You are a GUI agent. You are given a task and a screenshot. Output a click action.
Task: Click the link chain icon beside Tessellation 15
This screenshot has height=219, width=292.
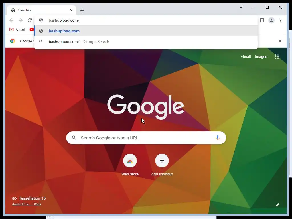pos(14,198)
